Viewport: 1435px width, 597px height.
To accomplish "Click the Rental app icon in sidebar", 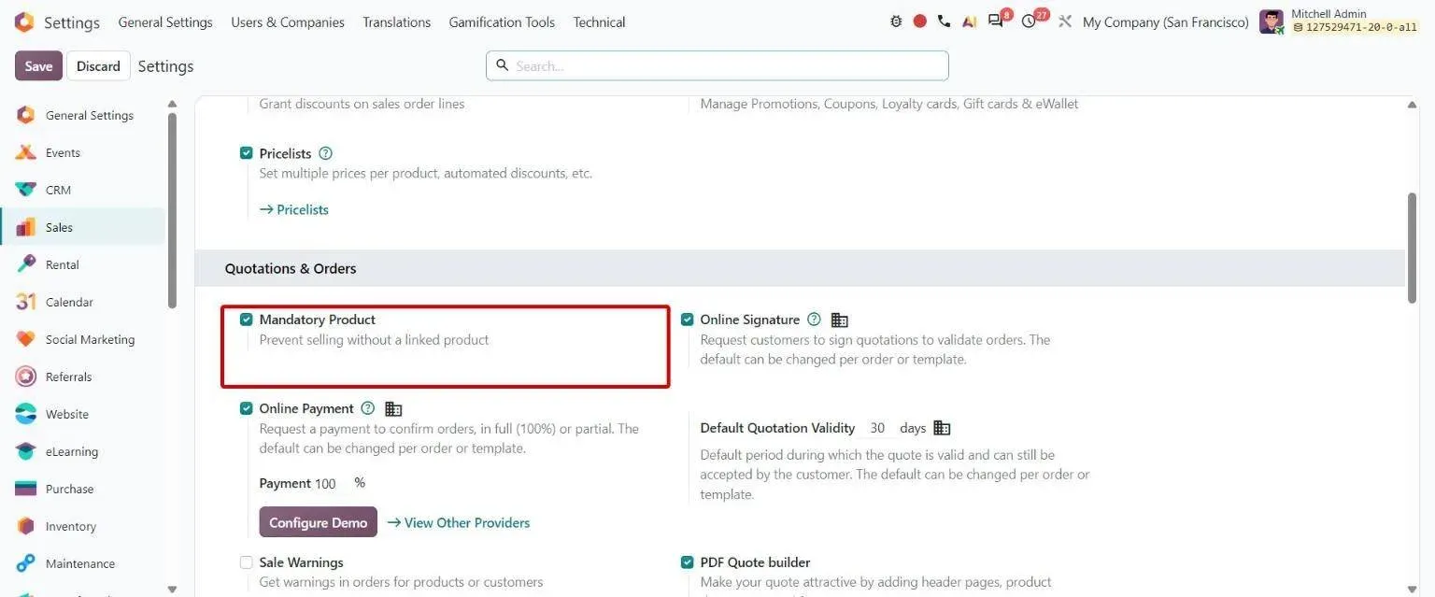I will [x=26, y=264].
